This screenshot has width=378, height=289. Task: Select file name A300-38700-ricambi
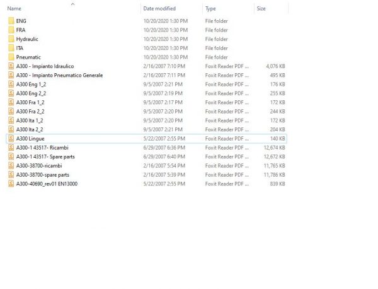[x=39, y=166]
